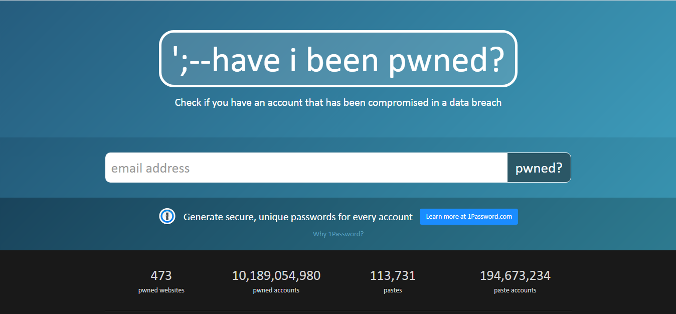Click the 1Password keyhole logo icon

click(x=167, y=217)
